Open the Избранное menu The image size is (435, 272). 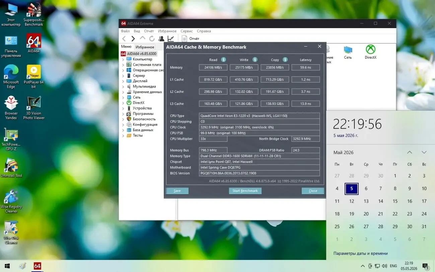click(167, 31)
